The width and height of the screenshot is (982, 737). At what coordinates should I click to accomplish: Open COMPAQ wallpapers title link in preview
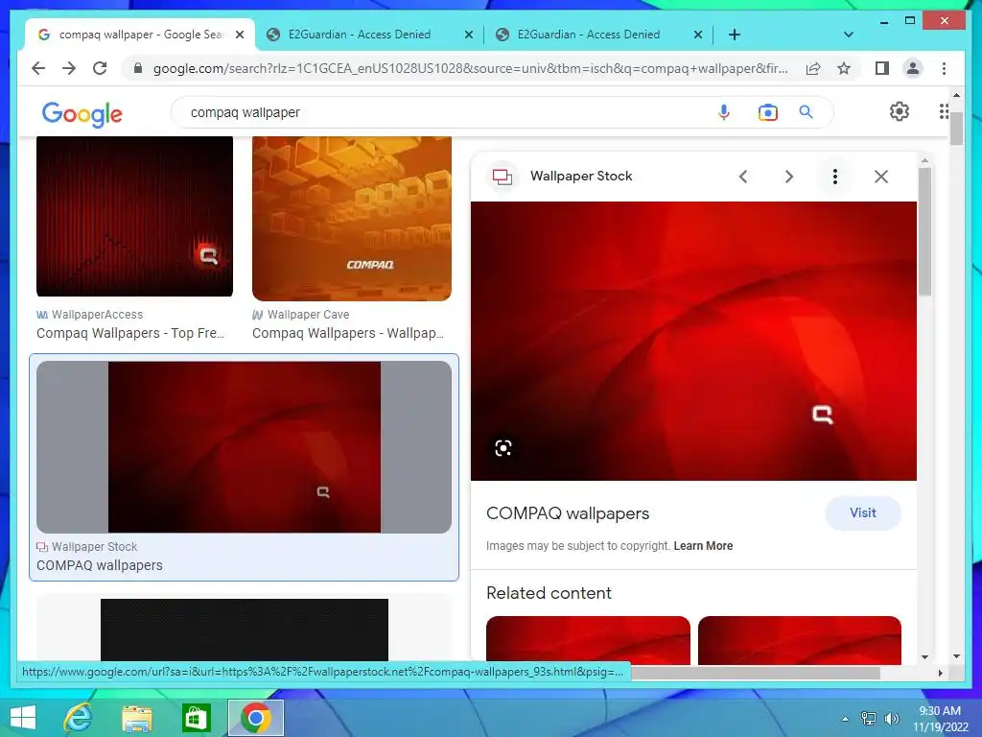point(568,514)
